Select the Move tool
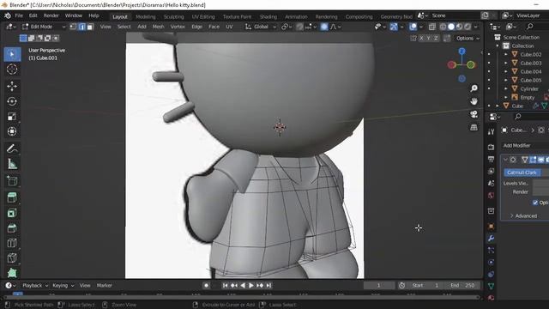549x309 pixels. (12, 86)
